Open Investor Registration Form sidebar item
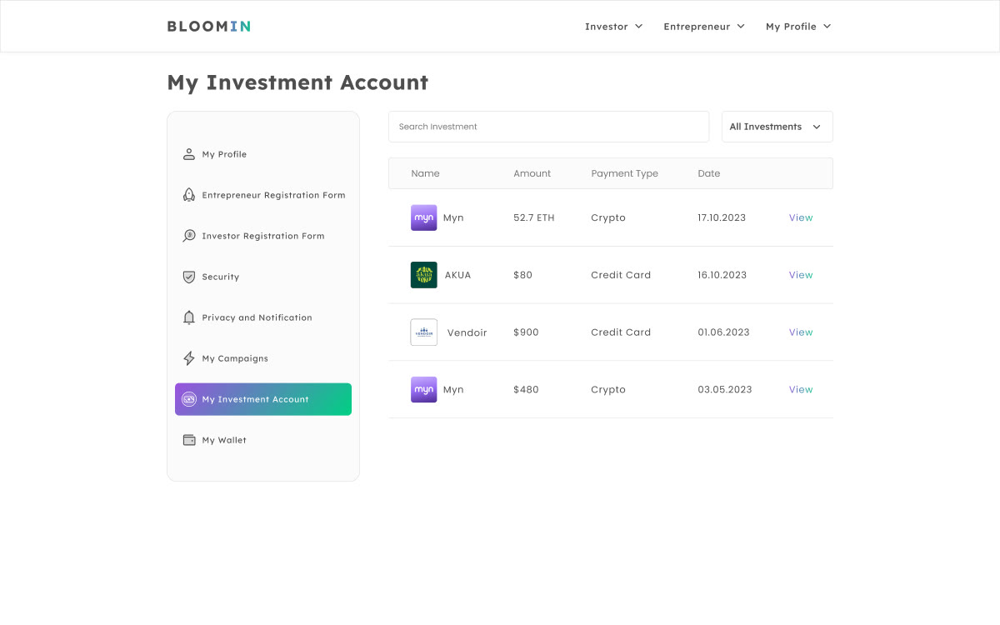 [x=263, y=236]
